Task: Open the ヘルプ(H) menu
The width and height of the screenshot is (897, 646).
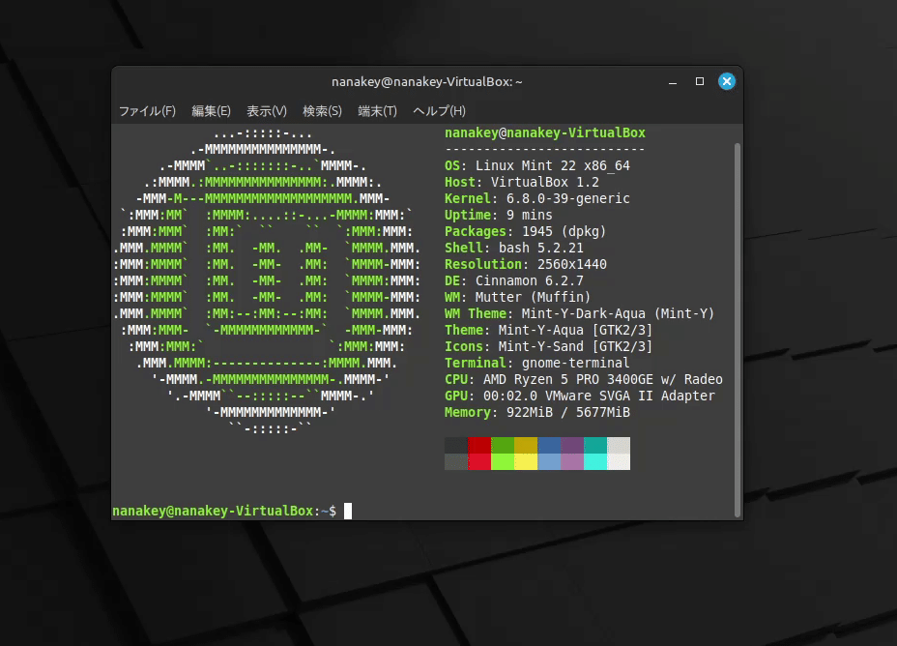Action: click(440, 111)
